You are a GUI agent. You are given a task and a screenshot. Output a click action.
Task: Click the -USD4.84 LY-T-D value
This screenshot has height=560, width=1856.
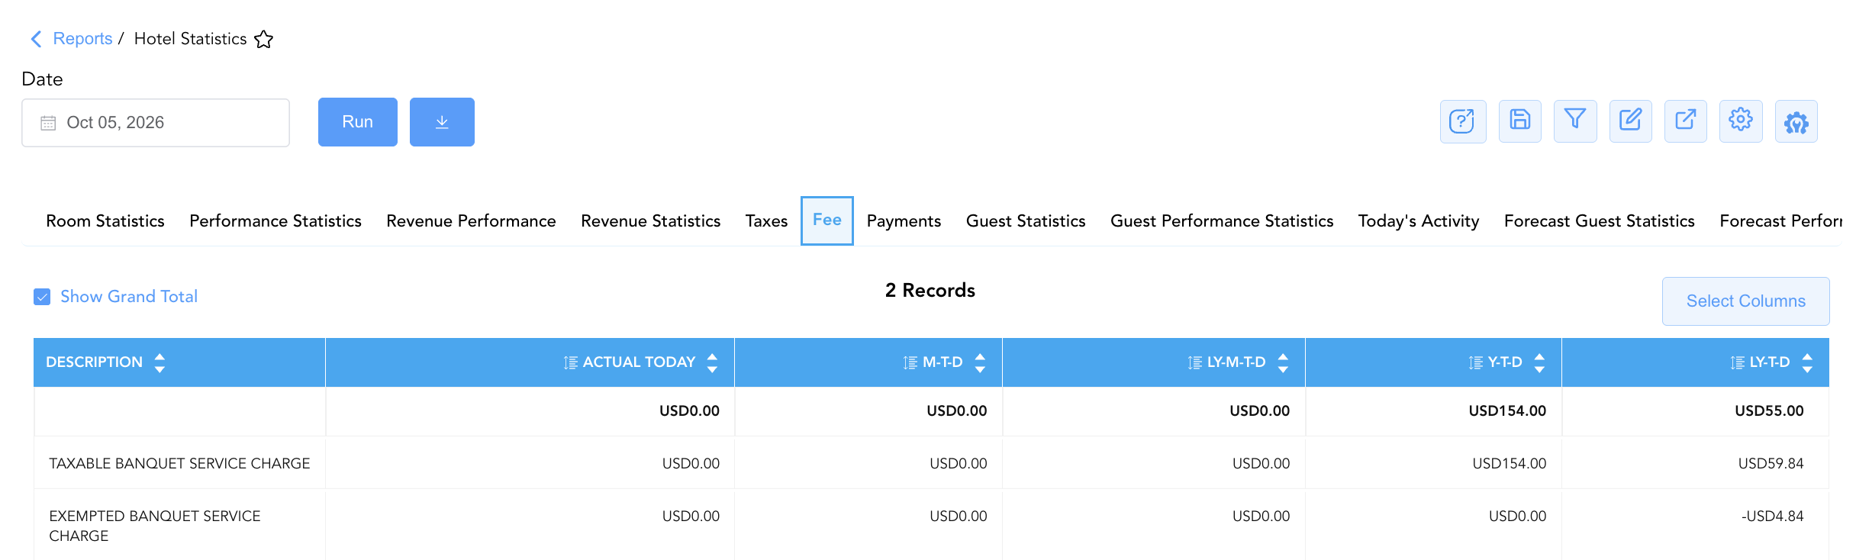[1772, 517]
